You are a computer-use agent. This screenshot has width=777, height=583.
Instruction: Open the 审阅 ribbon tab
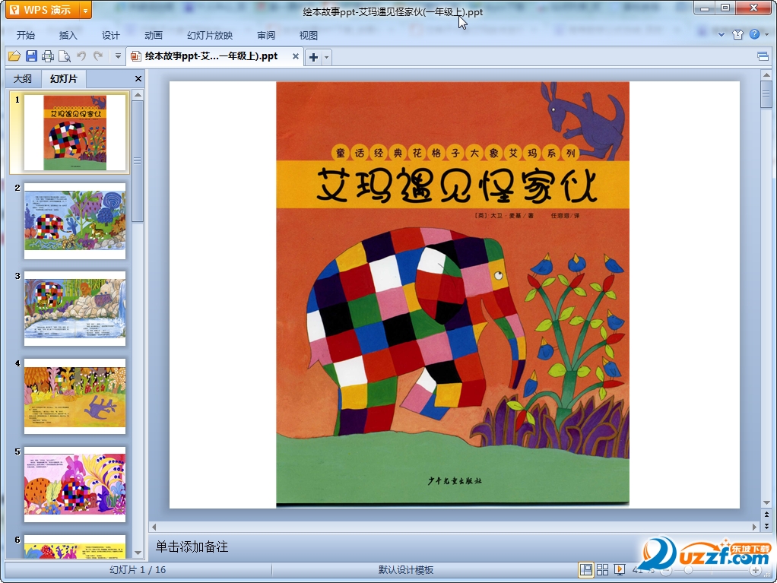click(266, 35)
